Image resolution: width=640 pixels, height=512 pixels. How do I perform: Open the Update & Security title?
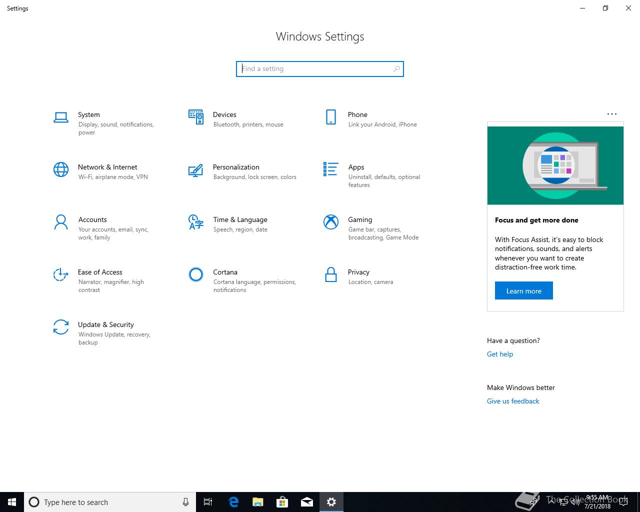pyautogui.click(x=106, y=324)
